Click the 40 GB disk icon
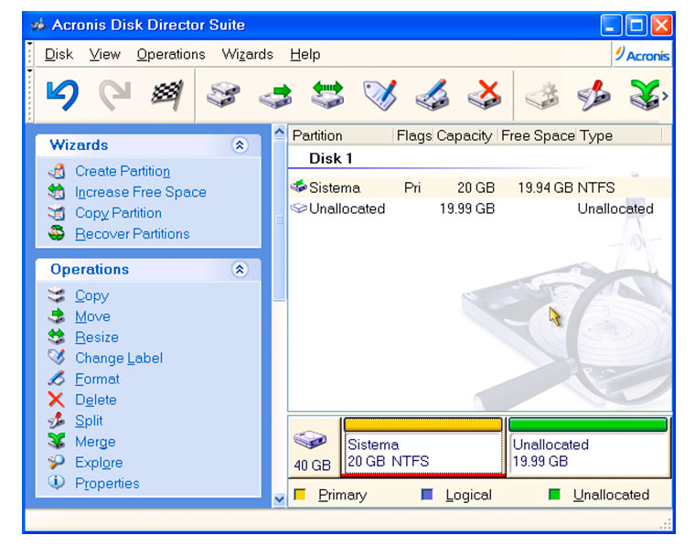This screenshot has width=695, height=546. (310, 439)
